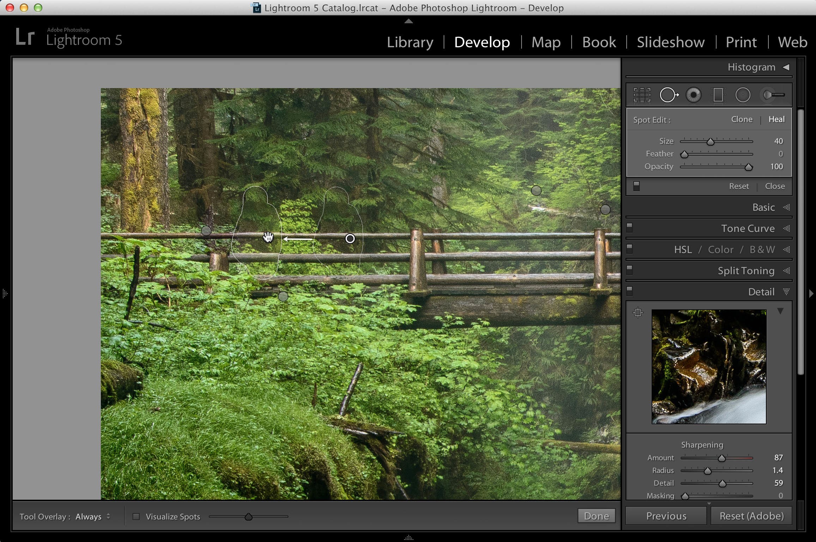Viewport: 816px width, 542px height.
Task: Open the Web module
Action: point(793,42)
